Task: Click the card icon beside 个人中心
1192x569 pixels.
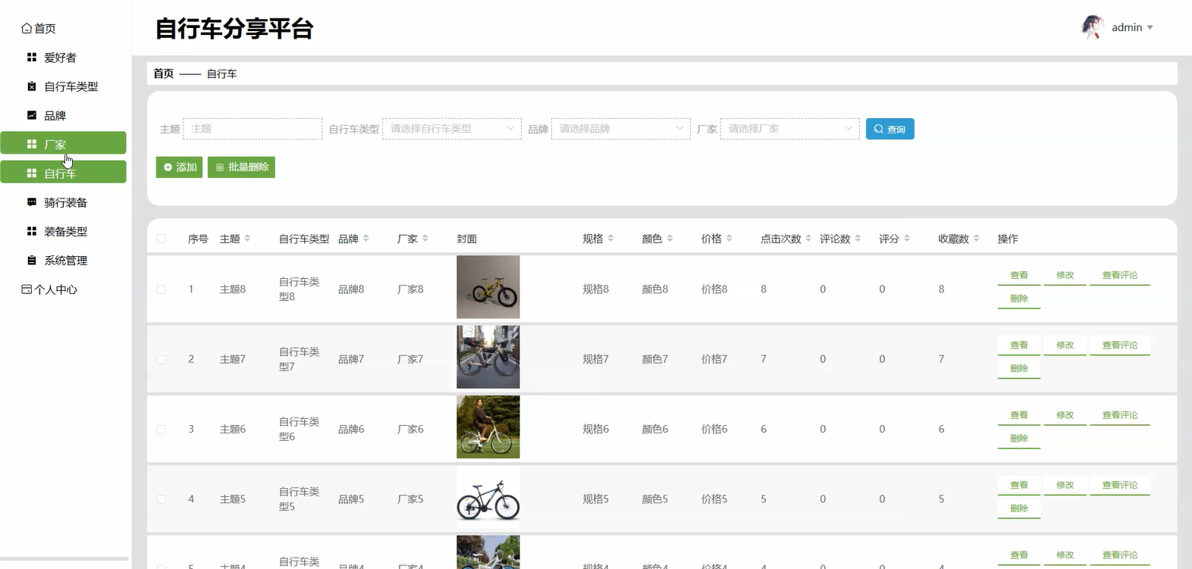Action: tap(27, 289)
